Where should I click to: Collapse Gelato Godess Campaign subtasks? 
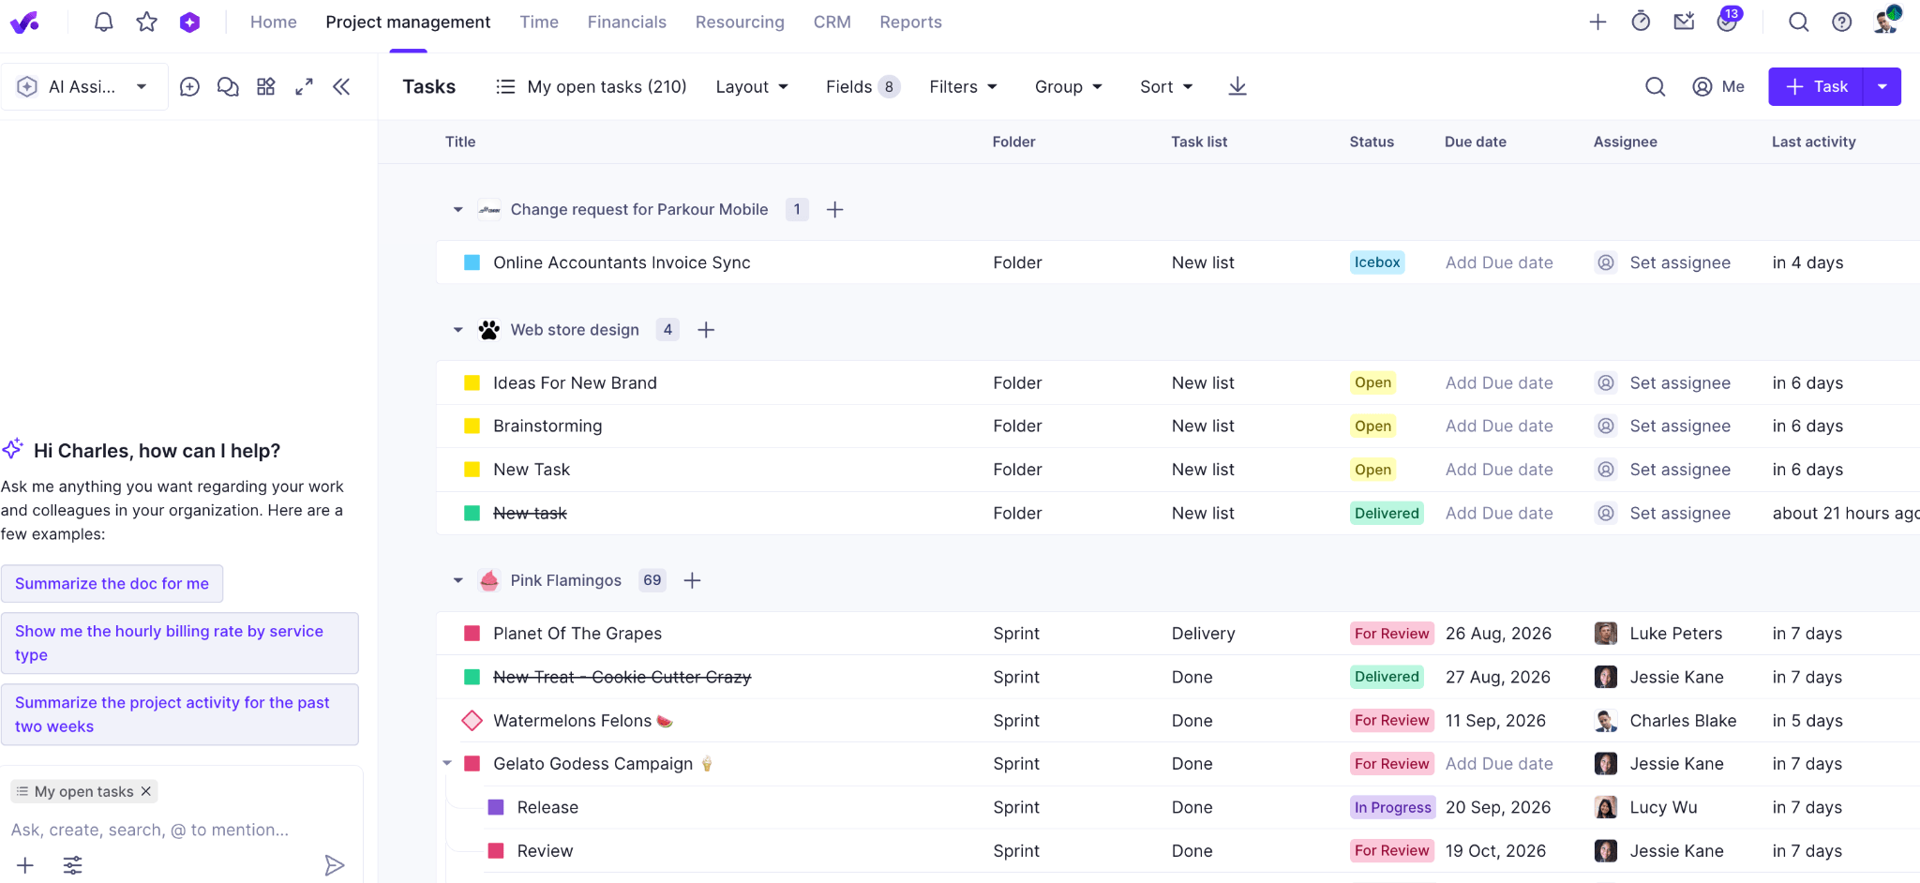click(447, 763)
